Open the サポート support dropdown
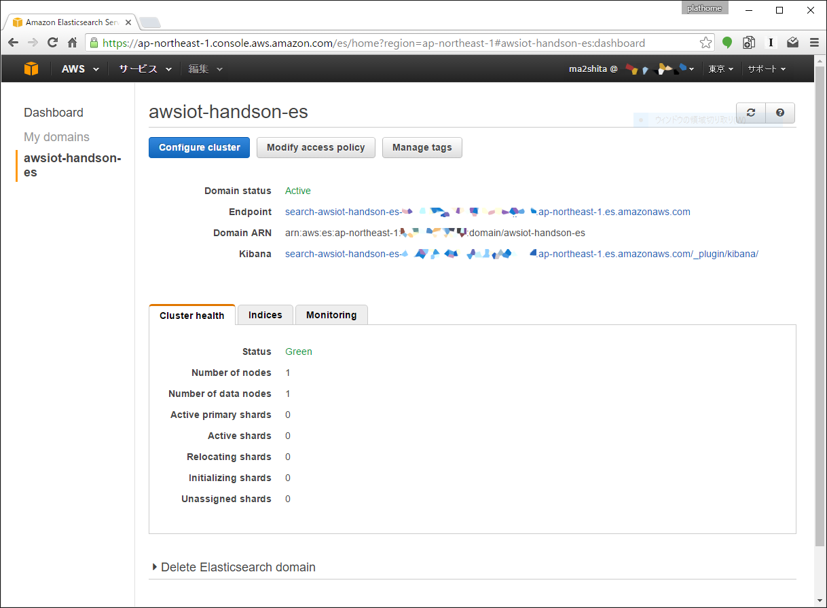827x608 pixels. click(x=767, y=69)
